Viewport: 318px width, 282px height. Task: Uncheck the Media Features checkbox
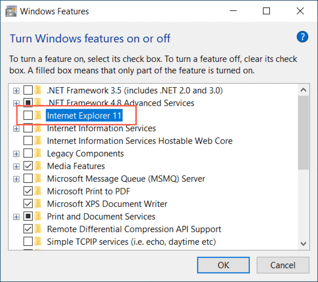[28, 166]
